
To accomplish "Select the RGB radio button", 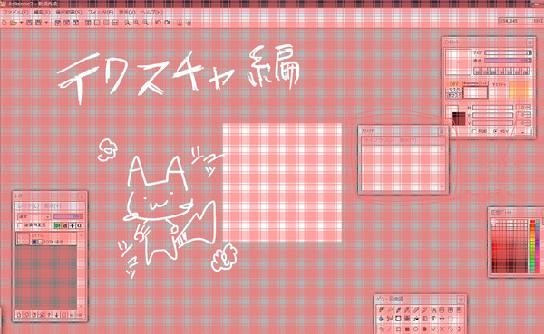I will click(474, 131).
